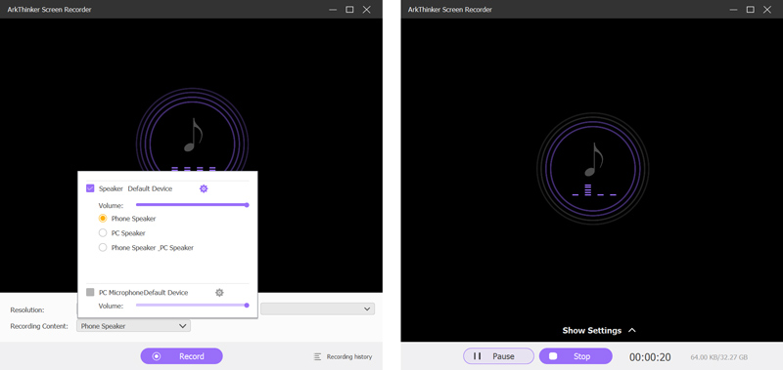Expand Show Settings in recording window

(599, 330)
